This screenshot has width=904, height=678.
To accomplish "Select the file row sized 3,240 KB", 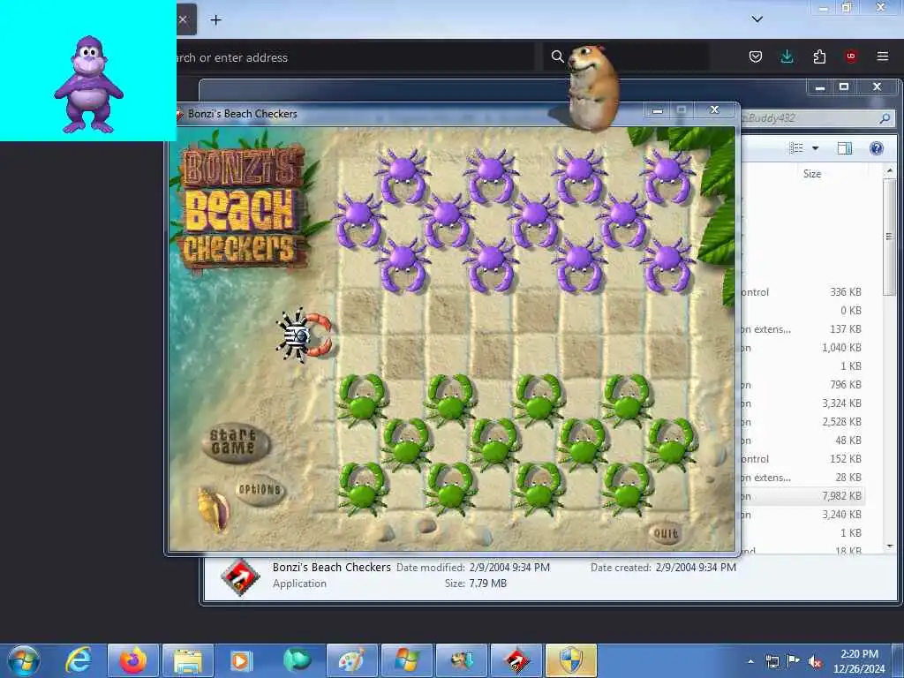I will tap(803, 515).
